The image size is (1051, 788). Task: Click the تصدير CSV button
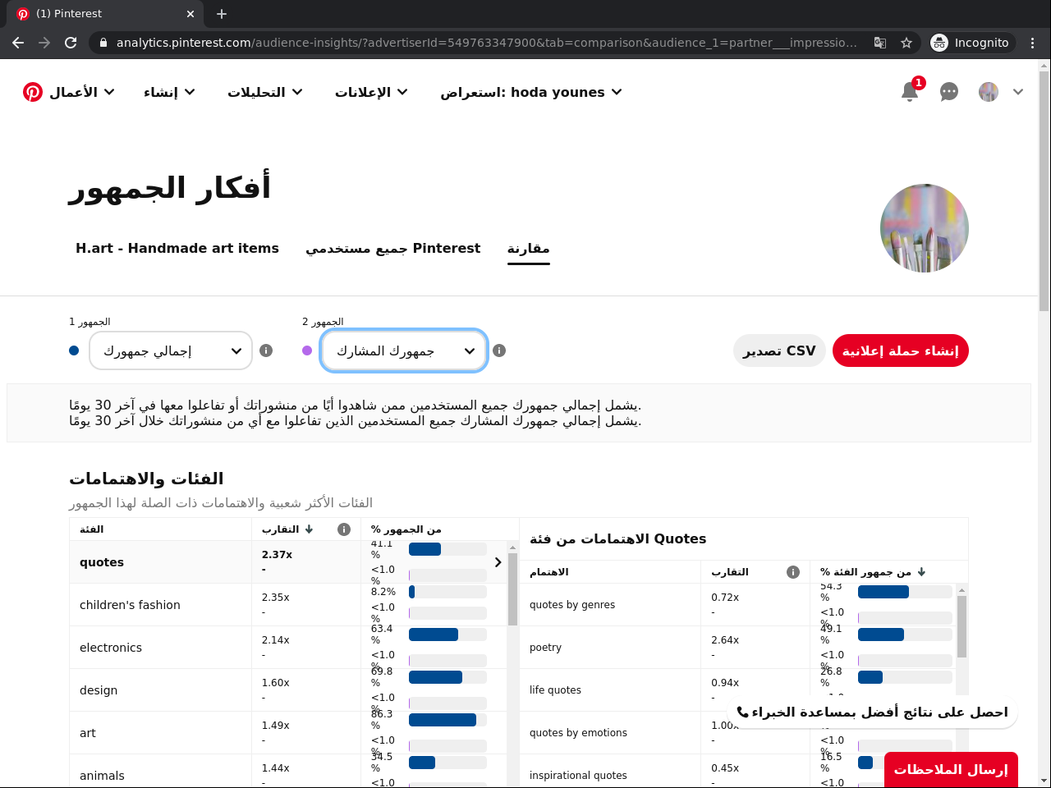point(779,350)
